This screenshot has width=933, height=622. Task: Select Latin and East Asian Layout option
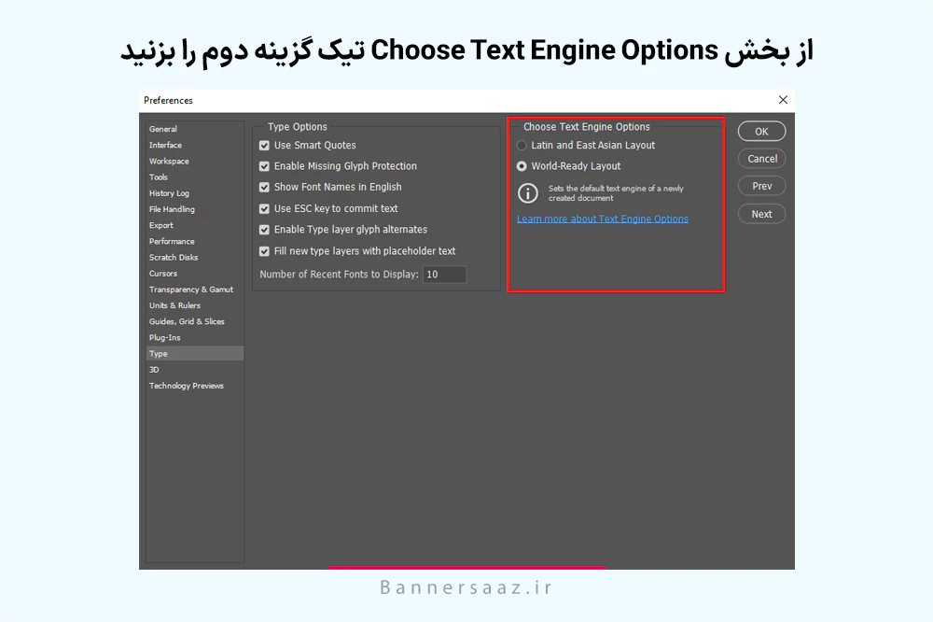click(x=522, y=146)
